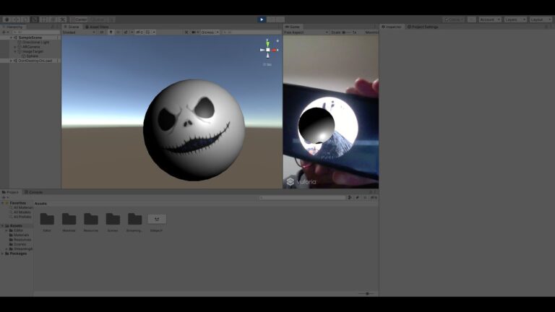The height and width of the screenshot is (312, 555).
Task: Expand the DontDestroyOnLoad scene
Action: (x=11, y=61)
